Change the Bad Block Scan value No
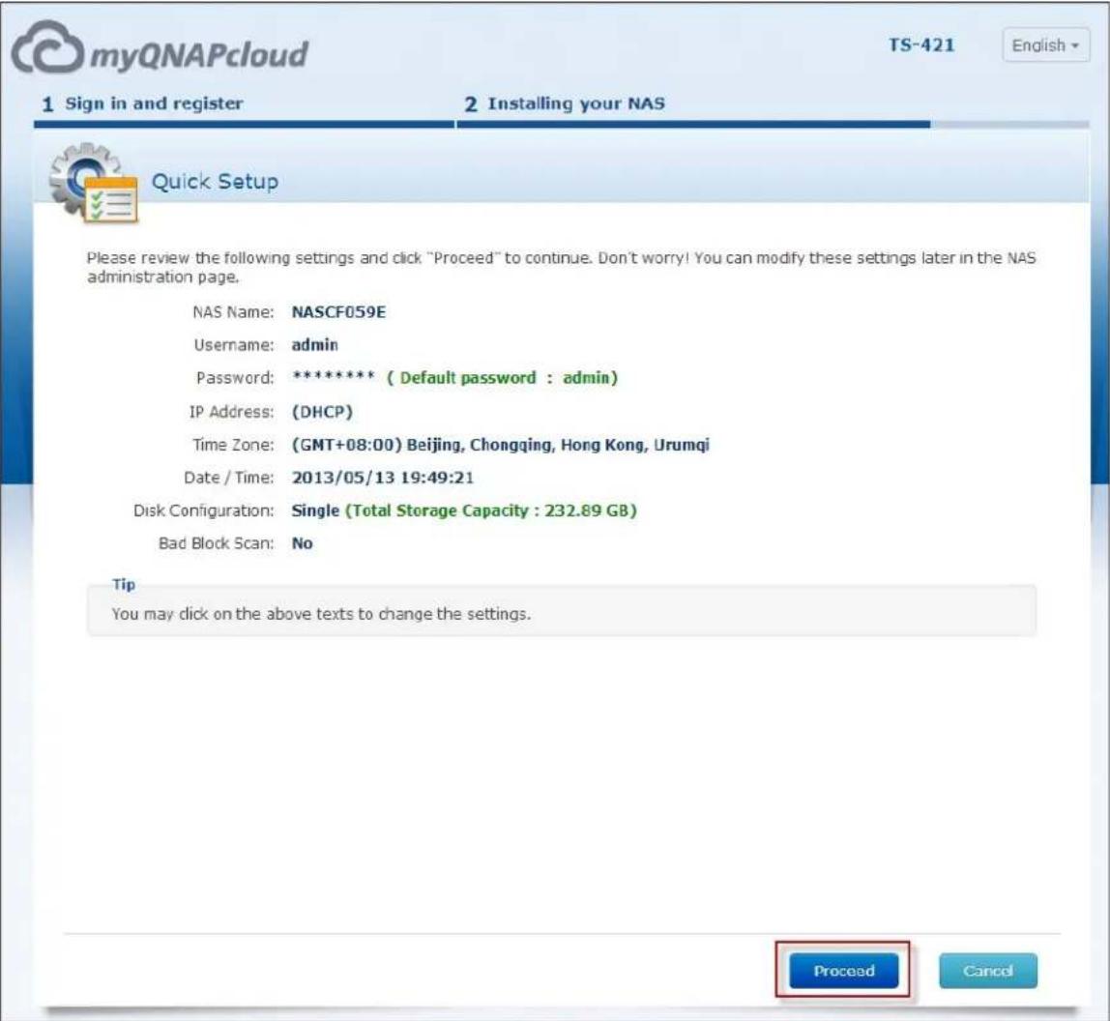 pos(303,543)
